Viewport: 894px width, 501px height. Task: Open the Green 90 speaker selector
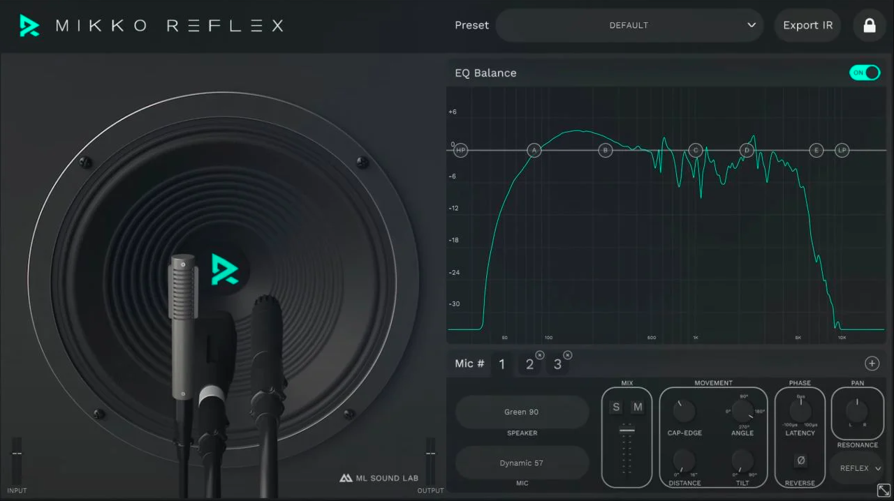coord(522,412)
